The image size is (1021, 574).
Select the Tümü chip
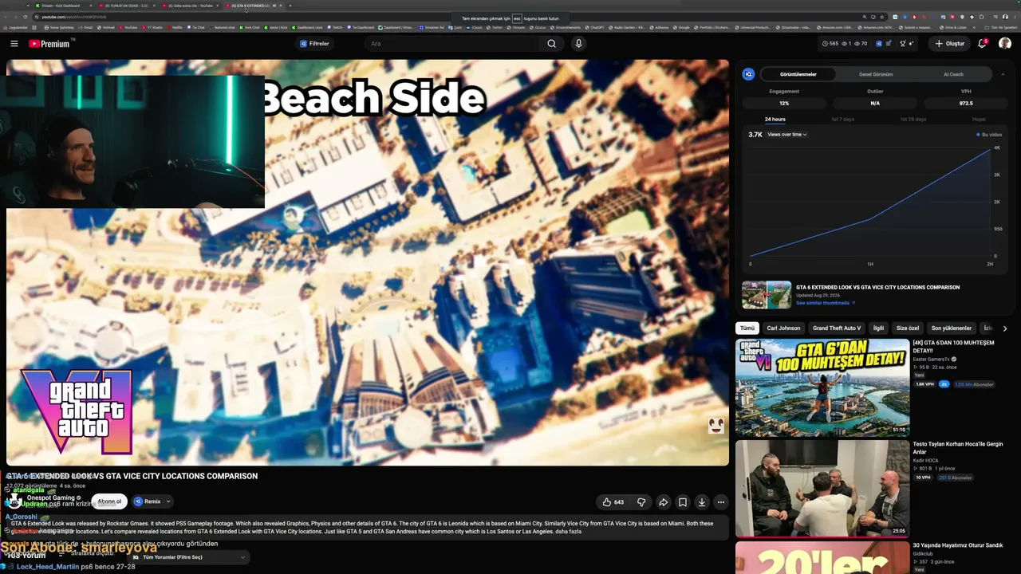[x=747, y=328]
